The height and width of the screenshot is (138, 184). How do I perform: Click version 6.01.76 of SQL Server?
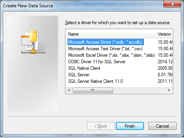[165, 75]
